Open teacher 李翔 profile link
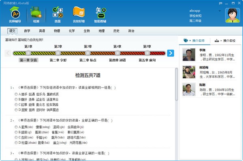The image size is (243, 161). (x=202, y=50)
